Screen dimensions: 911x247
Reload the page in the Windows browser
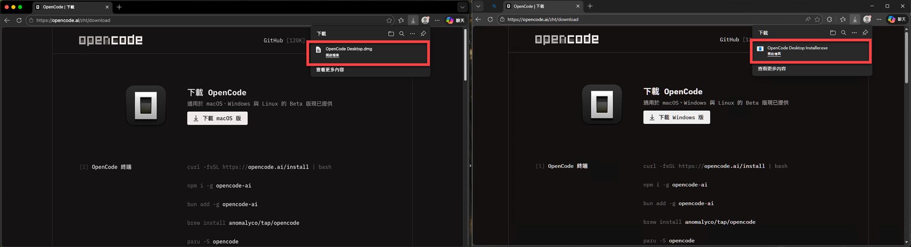pyautogui.click(x=490, y=20)
